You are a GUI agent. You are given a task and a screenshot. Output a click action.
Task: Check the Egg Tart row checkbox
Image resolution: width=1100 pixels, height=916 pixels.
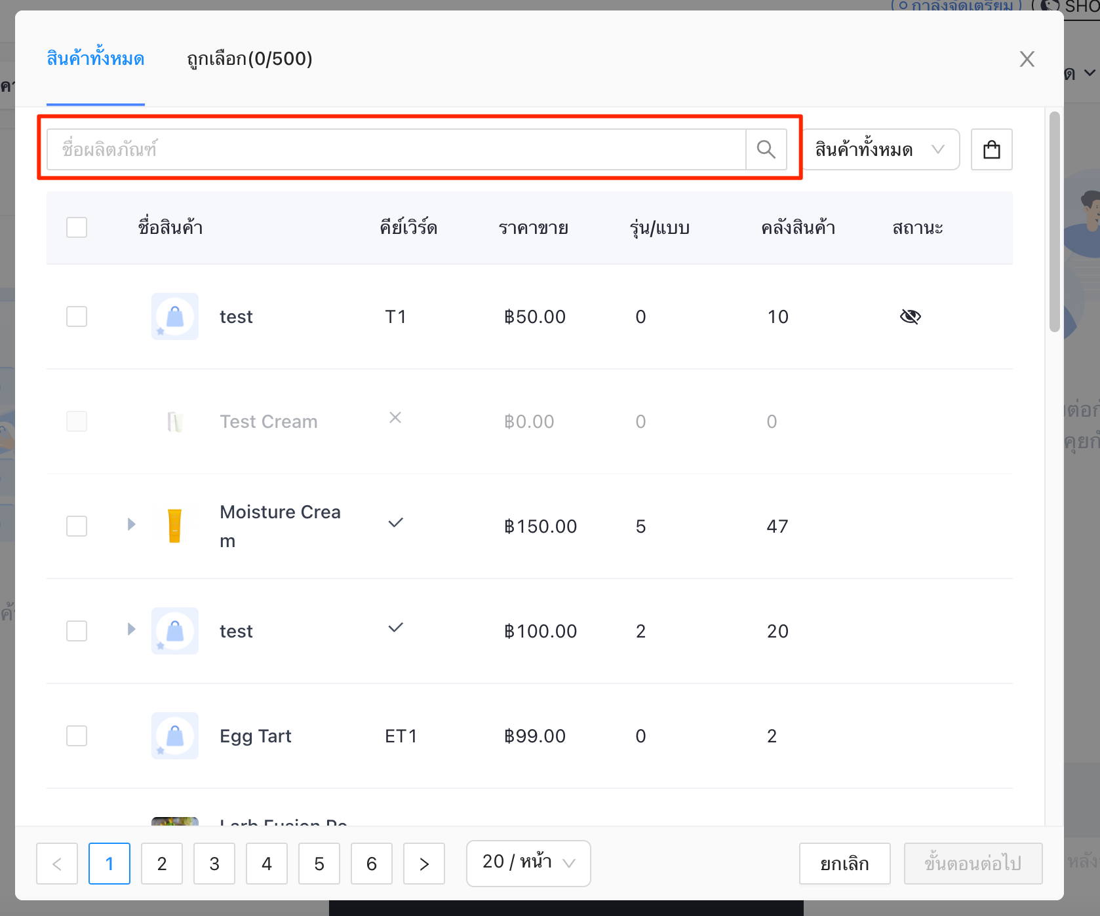77,736
